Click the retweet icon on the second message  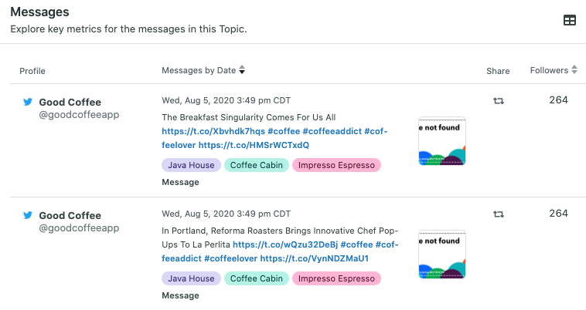498,214
